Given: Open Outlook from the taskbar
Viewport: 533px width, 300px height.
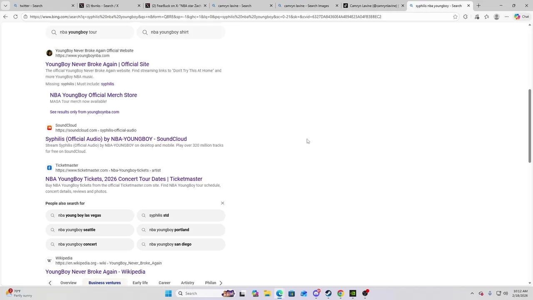Looking at the screenshot, I should click(x=304, y=293).
